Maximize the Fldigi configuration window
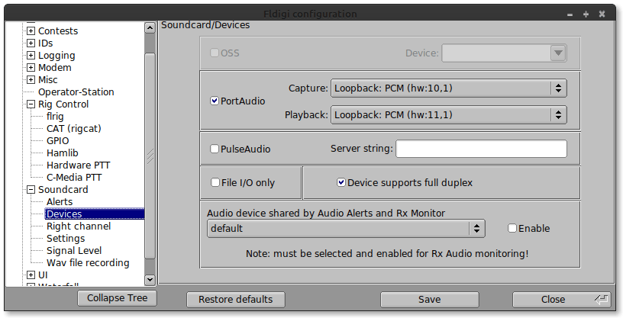Viewport: 623px width, 318px height. pyautogui.click(x=586, y=14)
